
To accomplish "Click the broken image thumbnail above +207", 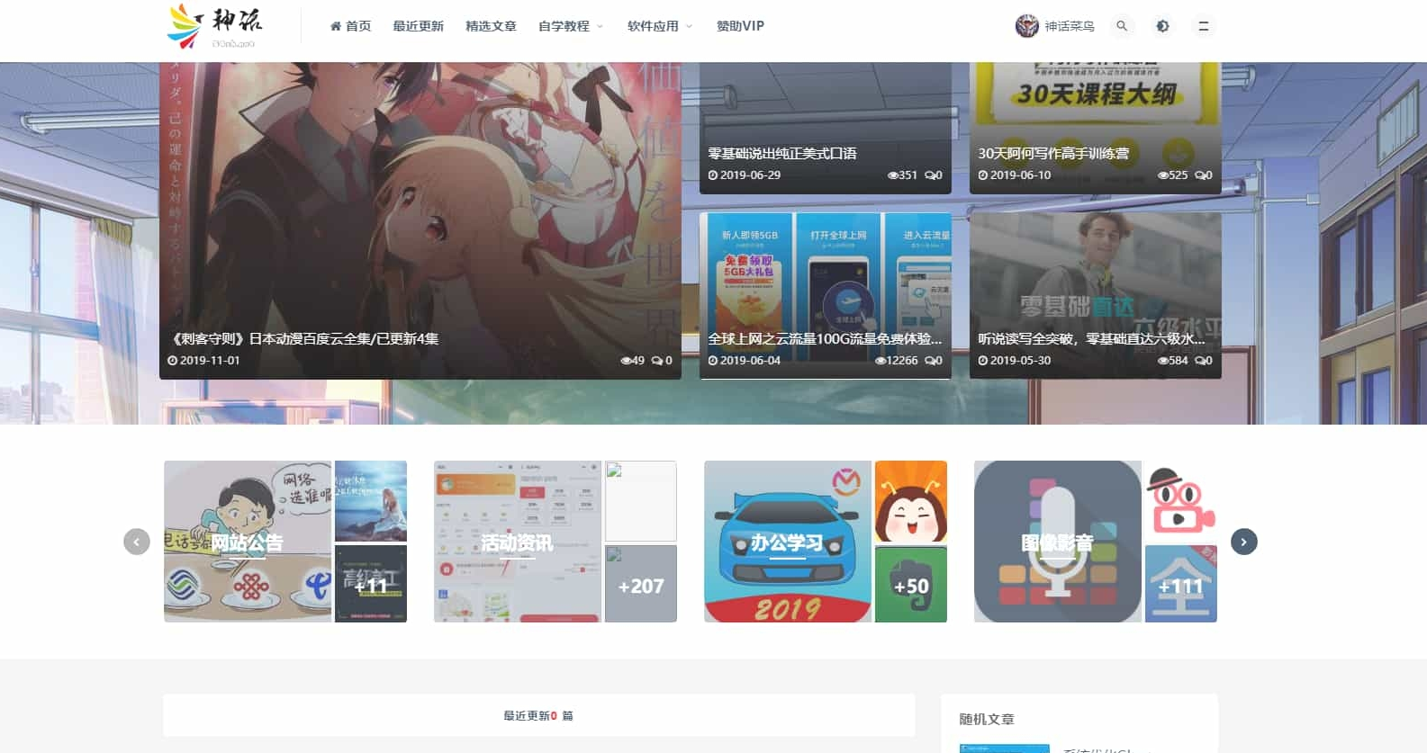I will [x=641, y=501].
